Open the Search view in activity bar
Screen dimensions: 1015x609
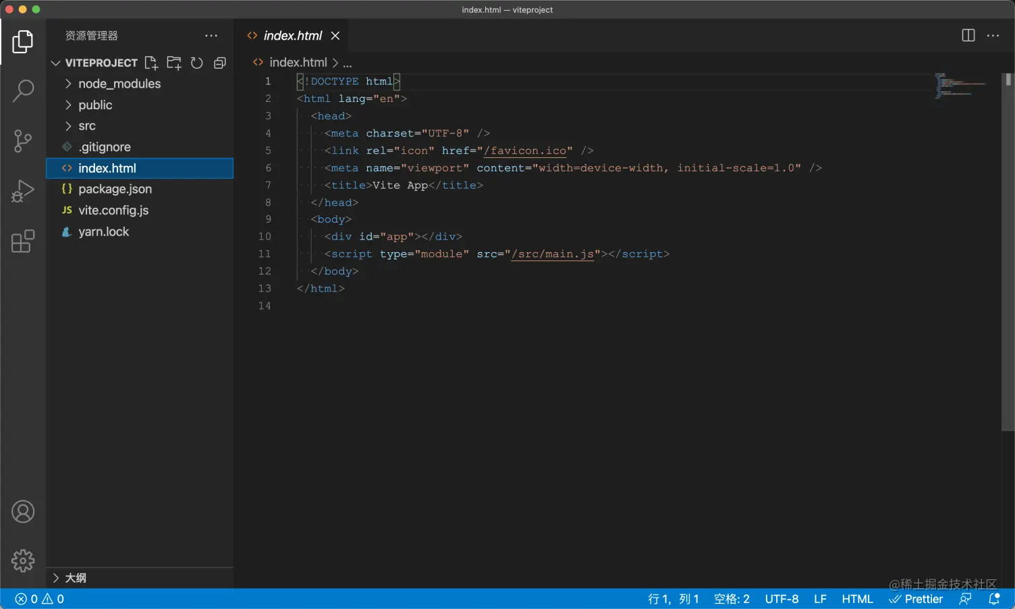click(x=22, y=90)
